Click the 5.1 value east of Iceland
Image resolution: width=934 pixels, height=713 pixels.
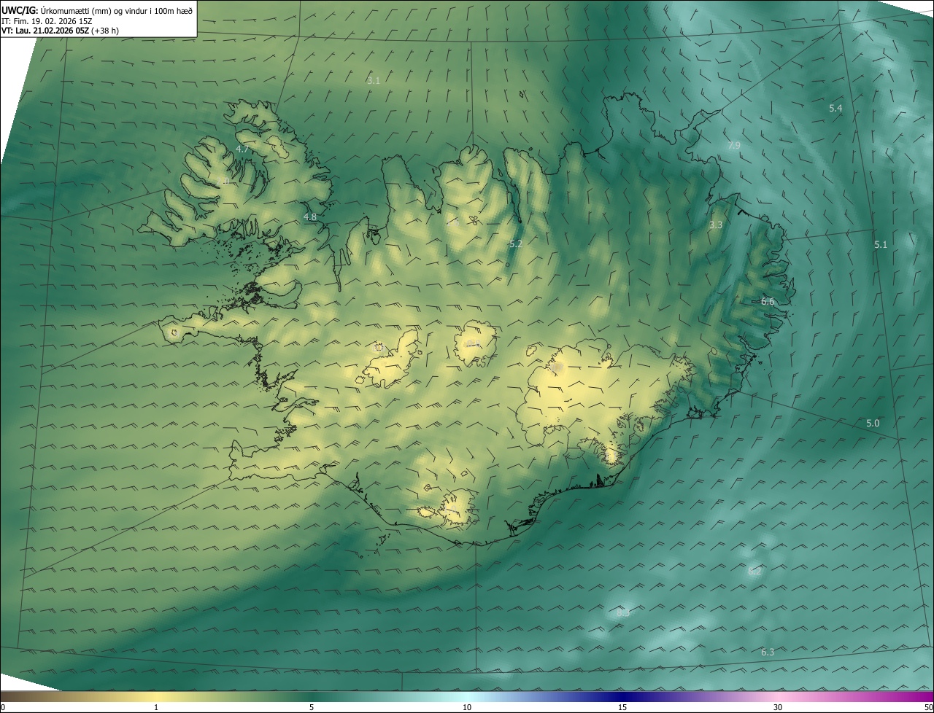point(881,244)
